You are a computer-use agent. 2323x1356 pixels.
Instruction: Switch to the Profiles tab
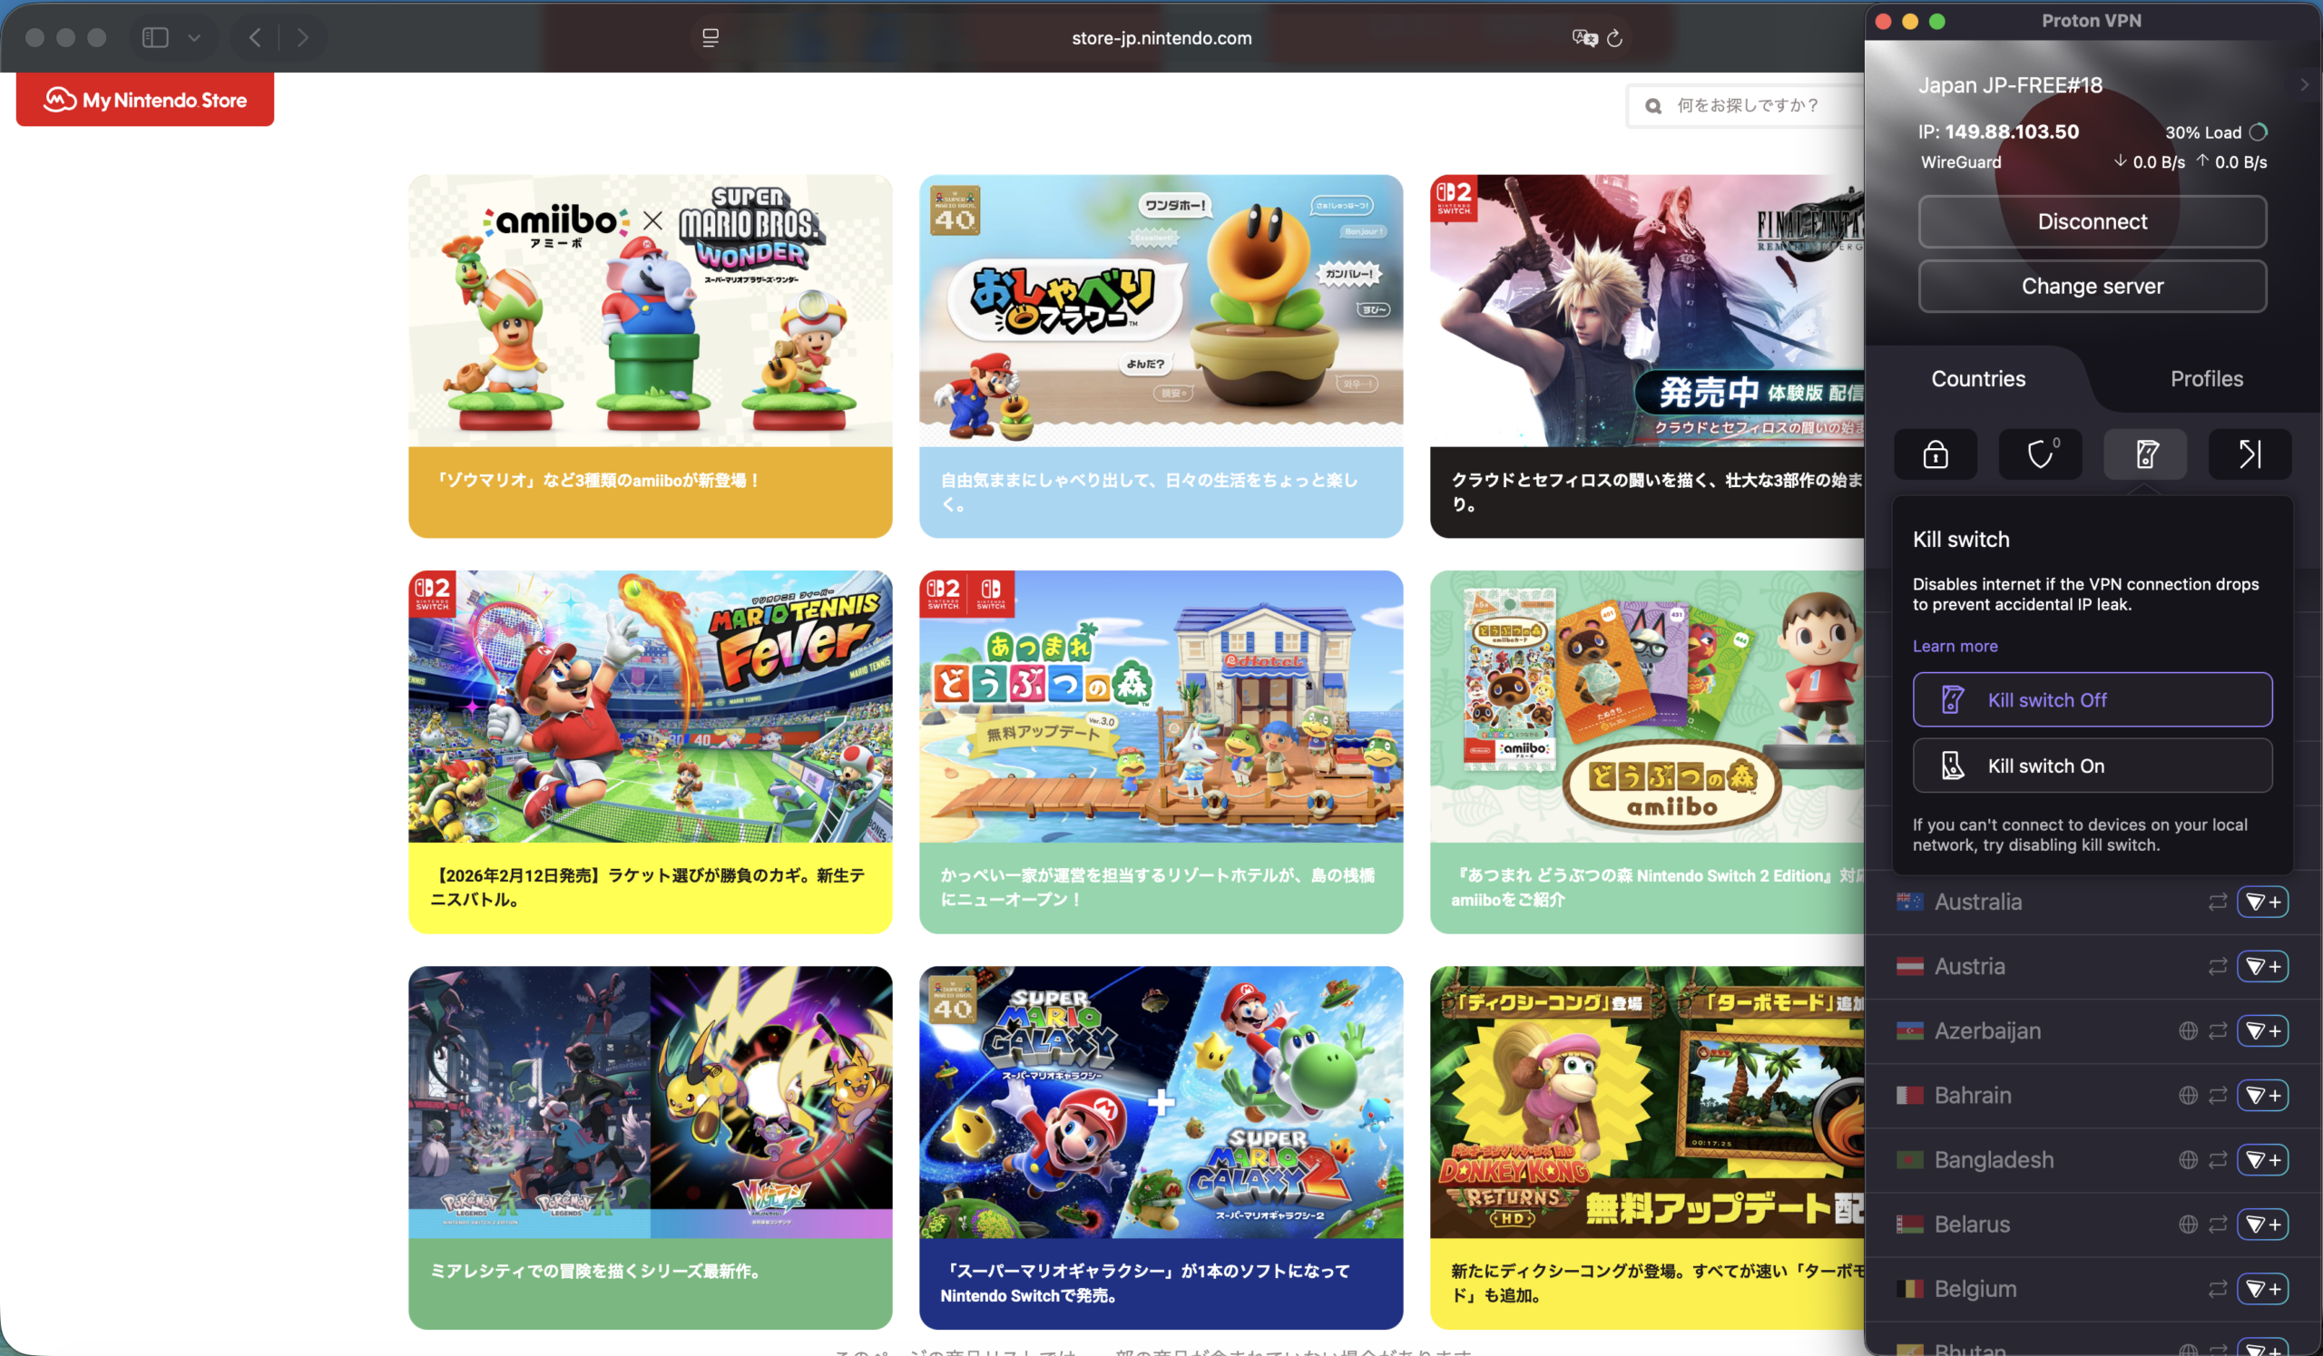2206,378
